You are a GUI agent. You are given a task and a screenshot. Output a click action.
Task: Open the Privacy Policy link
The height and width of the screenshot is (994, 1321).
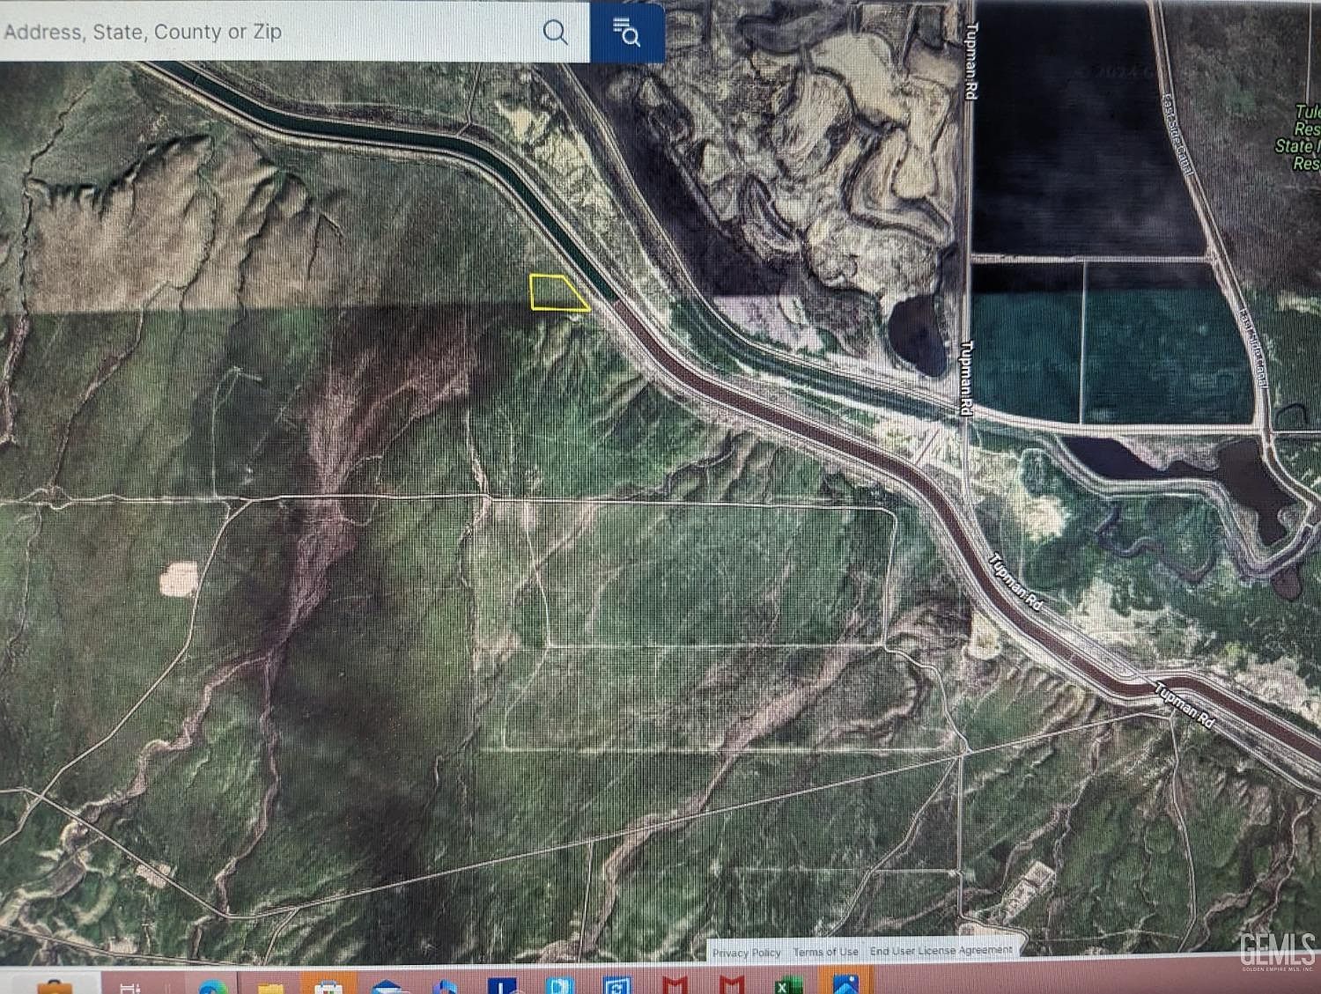tap(747, 952)
